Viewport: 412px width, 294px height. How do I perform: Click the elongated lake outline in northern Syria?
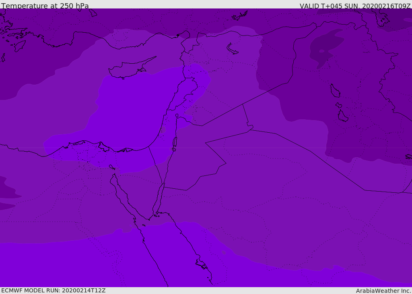(x=232, y=49)
